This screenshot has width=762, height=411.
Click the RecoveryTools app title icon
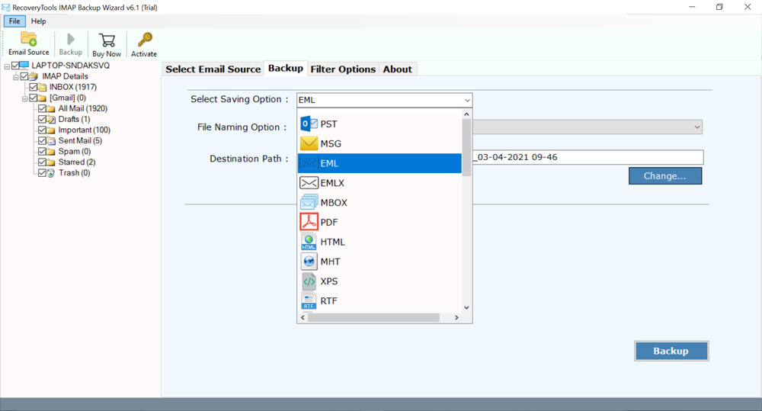tap(6, 8)
